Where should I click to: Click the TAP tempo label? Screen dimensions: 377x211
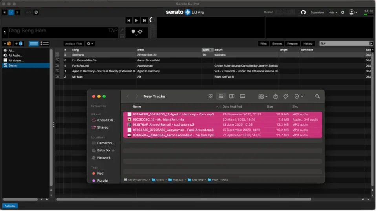click(x=113, y=31)
